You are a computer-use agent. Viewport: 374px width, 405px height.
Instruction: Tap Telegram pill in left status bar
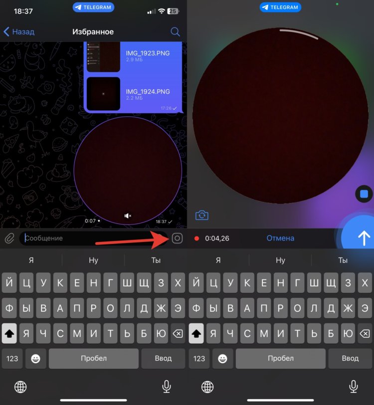tap(93, 7)
